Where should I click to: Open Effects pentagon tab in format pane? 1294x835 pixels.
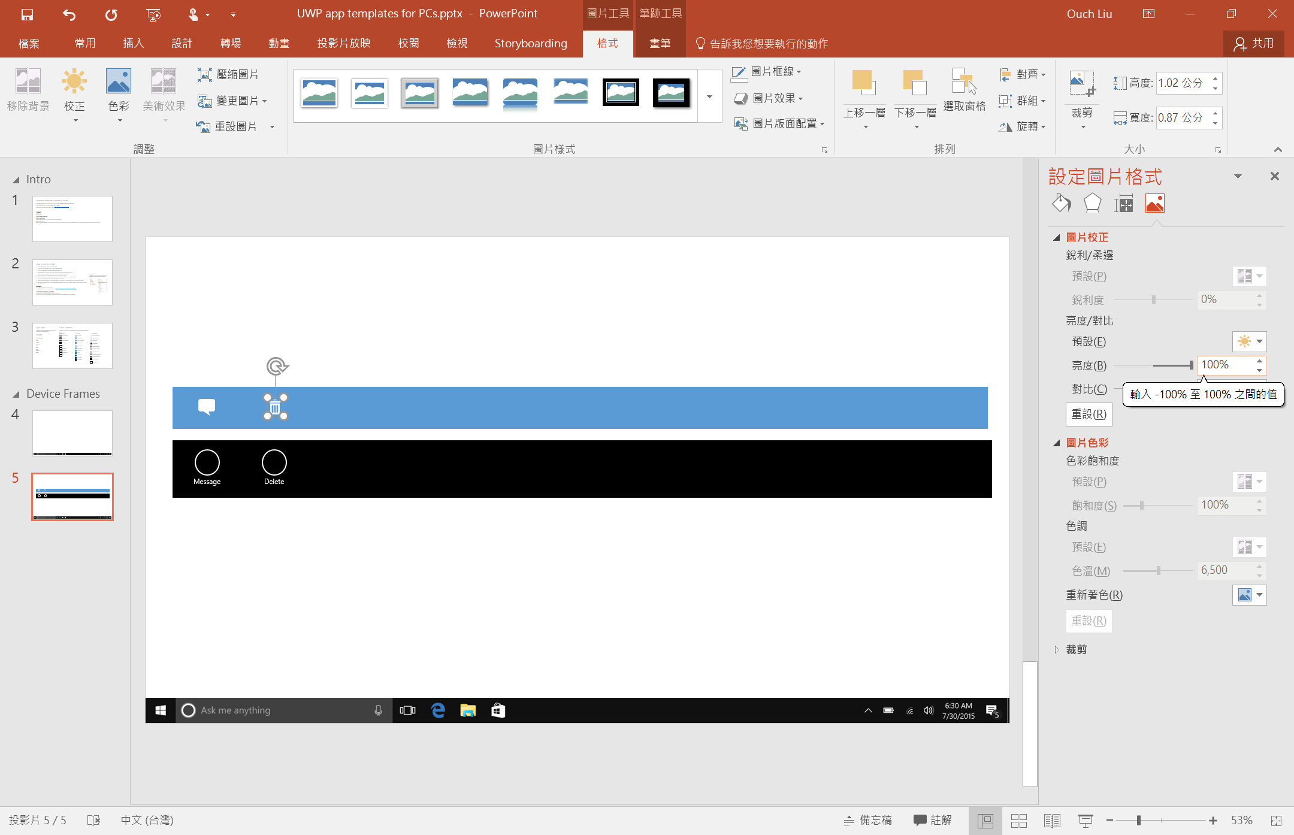[x=1093, y=204]
